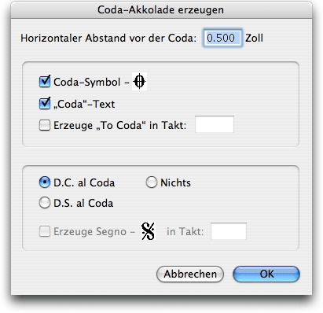Image resolution: width=323 pixels, height=313 pixels.
Task: Click the To Coda Takt number field
Action: [x=215, y=124]
